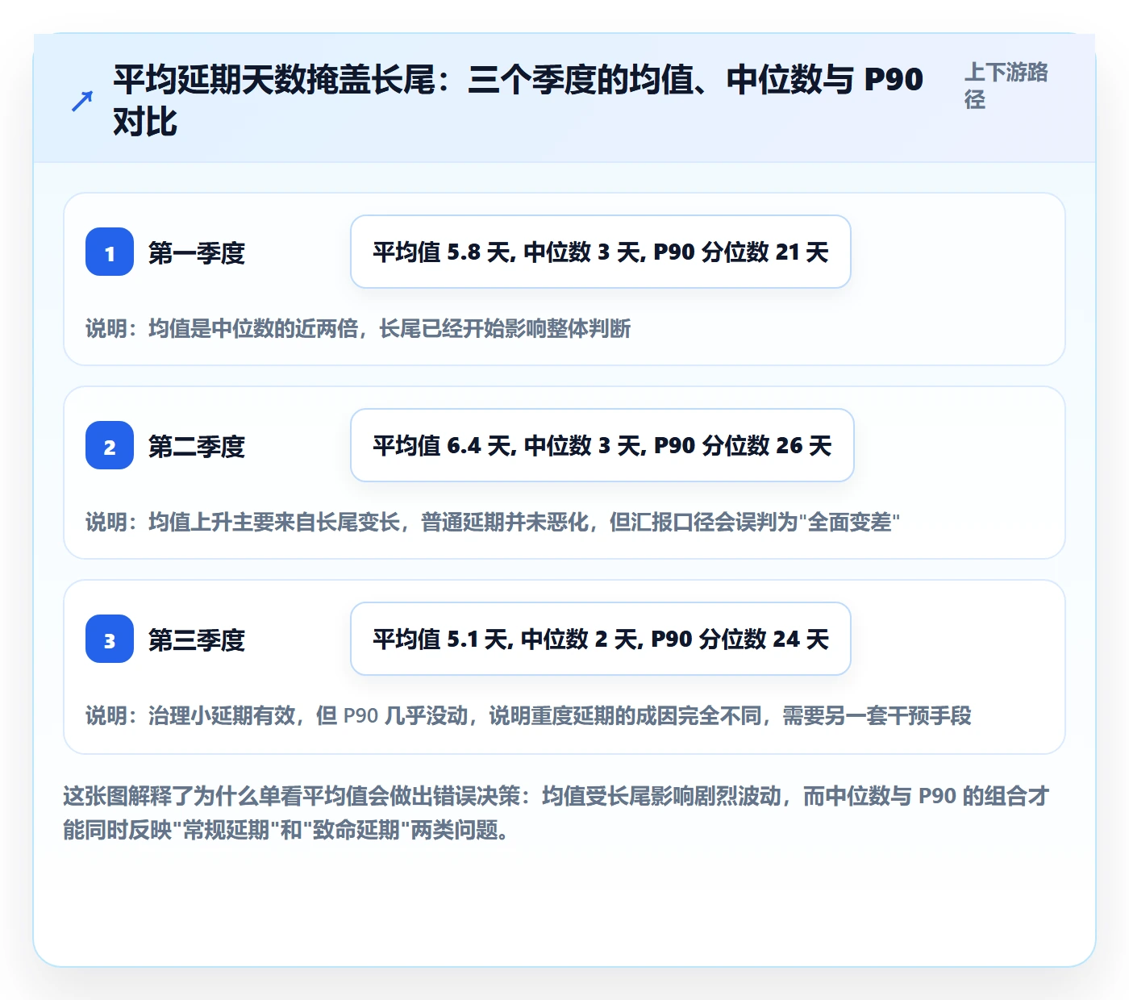
Task: Click the note 均值上升主要来自长尾变长
Action: [493, 522]
